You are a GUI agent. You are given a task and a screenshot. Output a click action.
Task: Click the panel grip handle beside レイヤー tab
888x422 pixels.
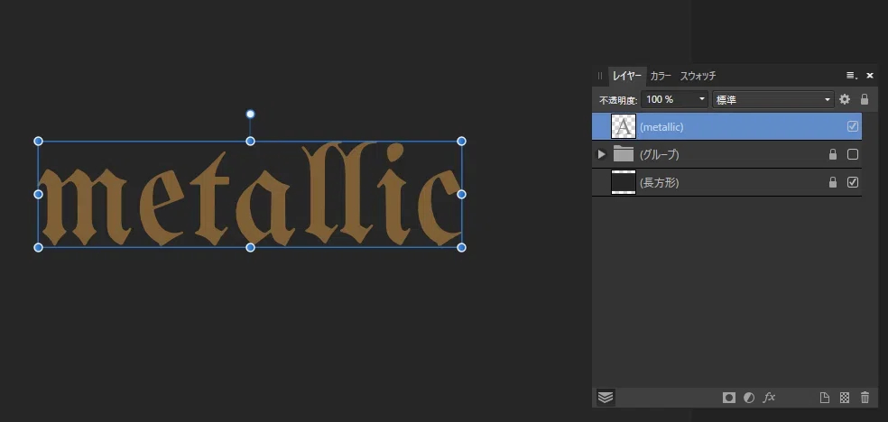tap(600, 75)
